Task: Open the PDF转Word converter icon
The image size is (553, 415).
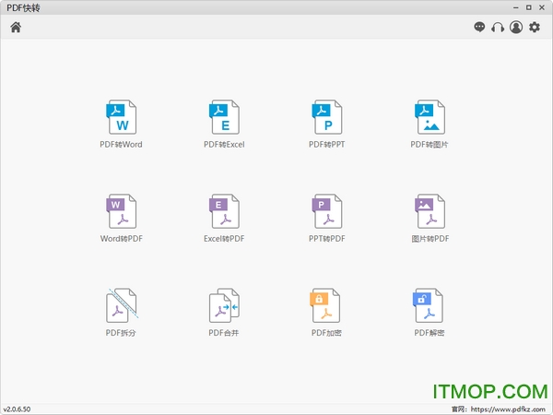Action: [x=121, y=118]
